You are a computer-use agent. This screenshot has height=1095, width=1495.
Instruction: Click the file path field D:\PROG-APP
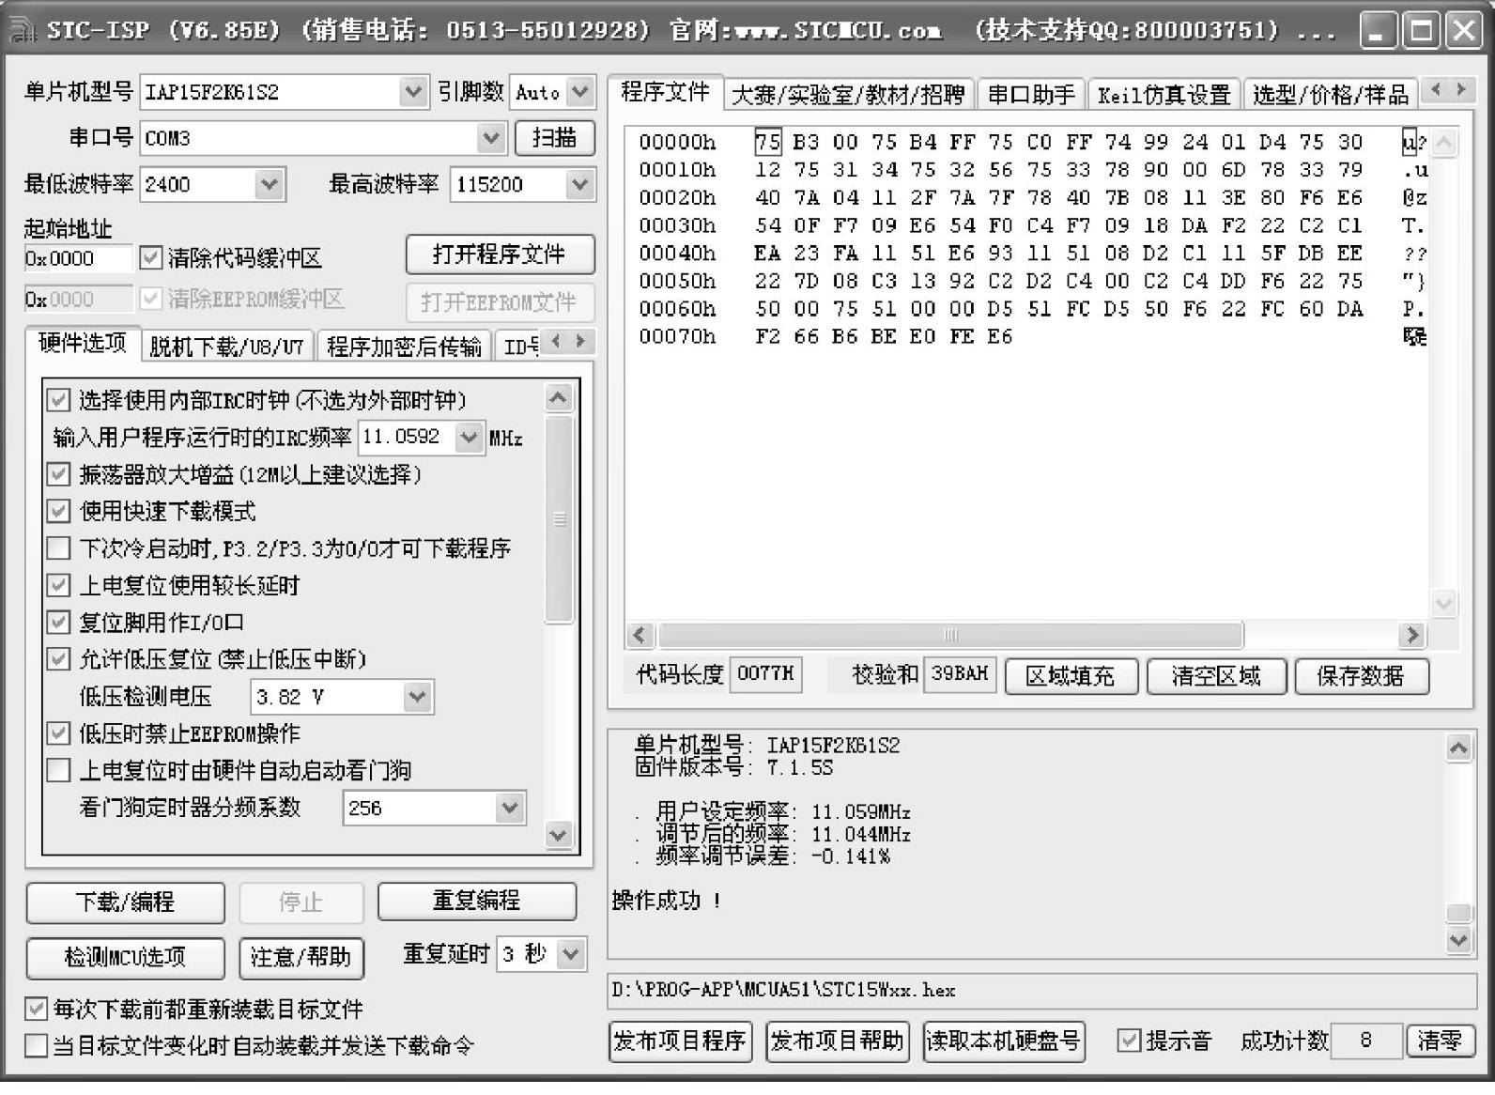point(1041,990)
